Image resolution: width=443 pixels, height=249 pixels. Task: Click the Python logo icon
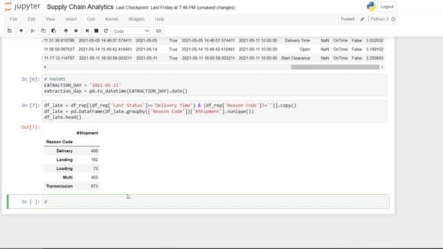(x=371, y=6)
